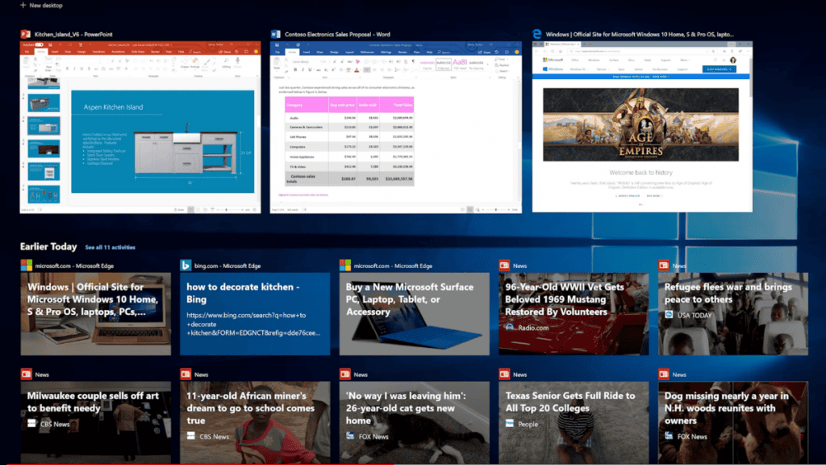Click Contoso sales totals row in Word

point(349,178)
